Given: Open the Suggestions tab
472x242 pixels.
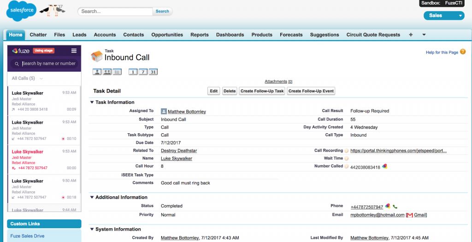Looking at the screenshot, I should (324, 35).
